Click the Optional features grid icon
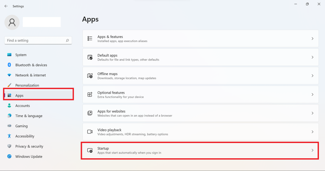This screenshot has height=171, width=325. pyautogui.click(x=90, y=94)
